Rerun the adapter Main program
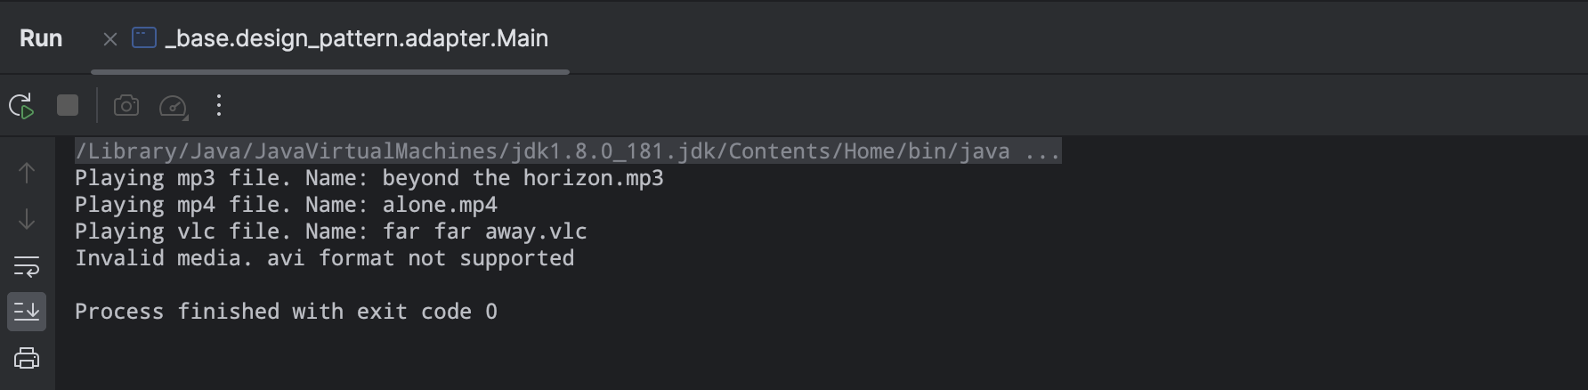The image size is (1588, 390). pyautogui.click(x=21, y=106)
